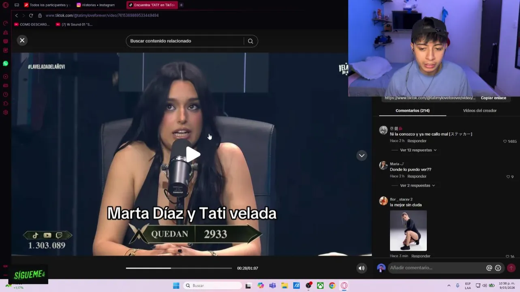520x292 pixels.
Task: Open Google Chrome from the taskbar
Action: tap(332, 286)
